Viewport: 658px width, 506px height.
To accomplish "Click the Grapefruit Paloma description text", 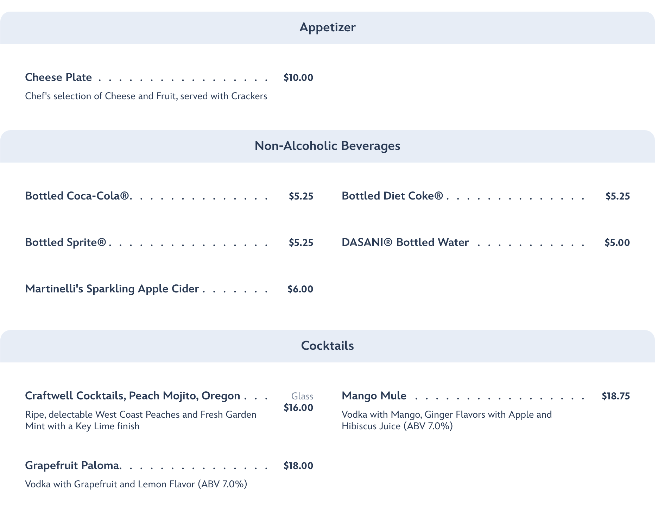I will pos(136,485).
